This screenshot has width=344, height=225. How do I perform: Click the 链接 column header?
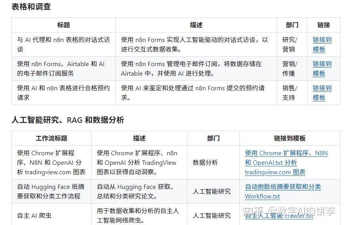(x=324, y=25)
